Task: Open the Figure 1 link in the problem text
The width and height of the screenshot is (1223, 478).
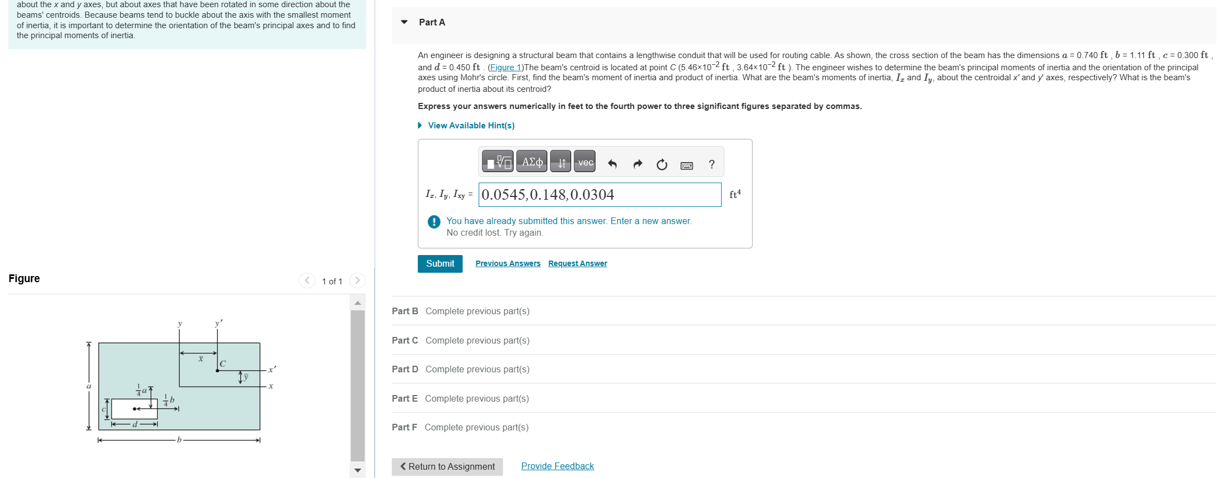Action: 506,67
